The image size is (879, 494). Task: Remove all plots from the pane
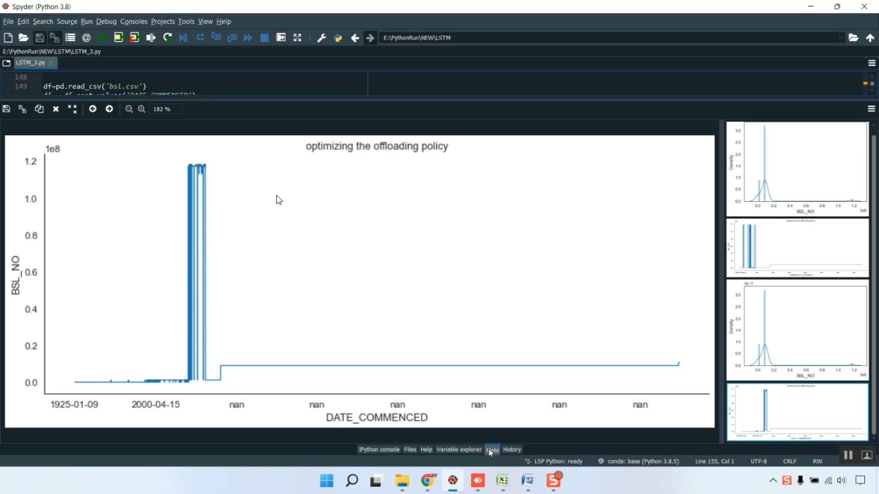pyautogui.click(x=72, y=109)
